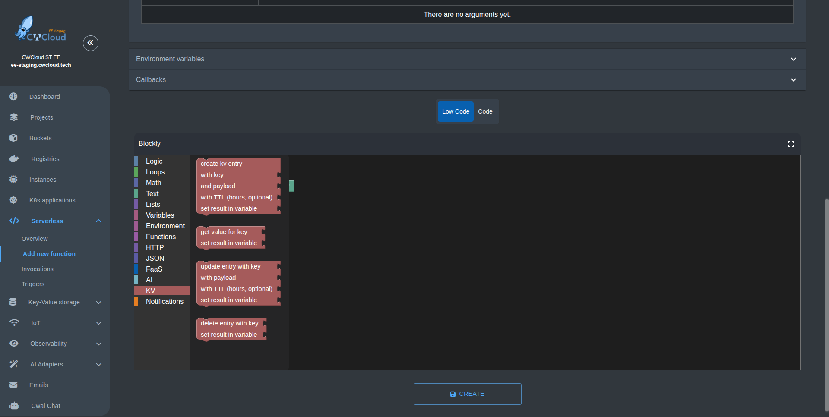Click the K8s applications helm icon

pos(14,200)
